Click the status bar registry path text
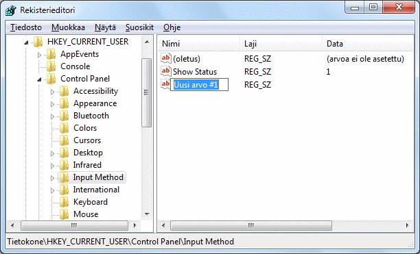Screen dimensions: 420x254 (121, 242)
